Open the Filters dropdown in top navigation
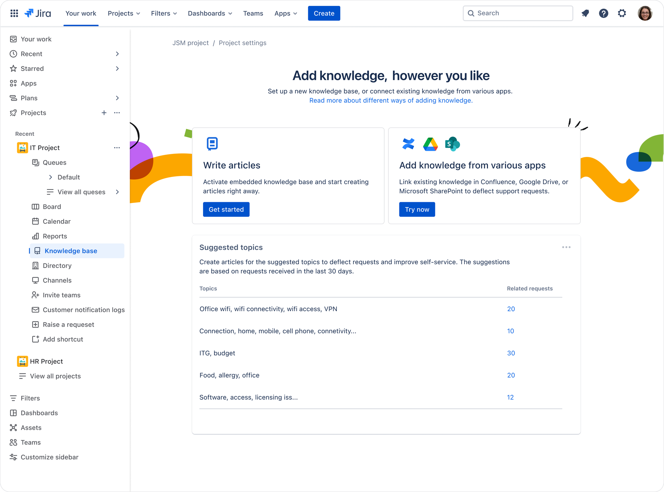Image resolution: width=664 pixels, height=492 pixels. pos(164,13)
